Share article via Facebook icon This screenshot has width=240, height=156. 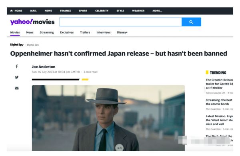pos(17,66)
